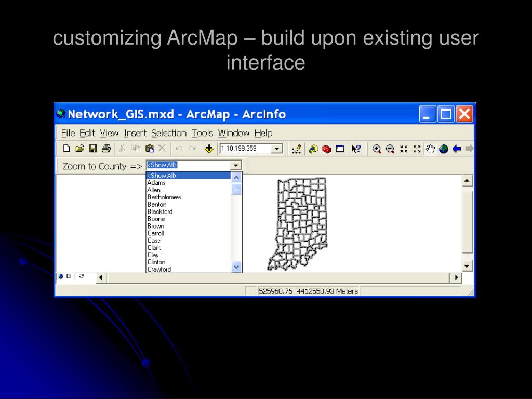Click the Delete X icon
Viewport: 532px width, 399px height.
tap(162, 148)
